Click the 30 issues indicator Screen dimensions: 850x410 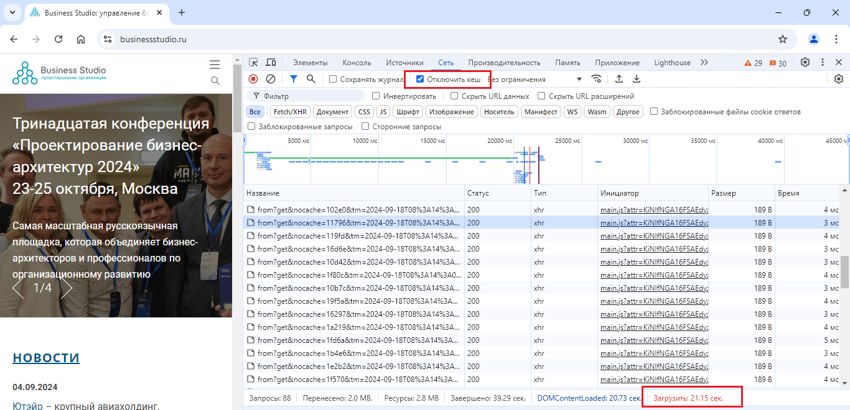click(x=778, y=63)
